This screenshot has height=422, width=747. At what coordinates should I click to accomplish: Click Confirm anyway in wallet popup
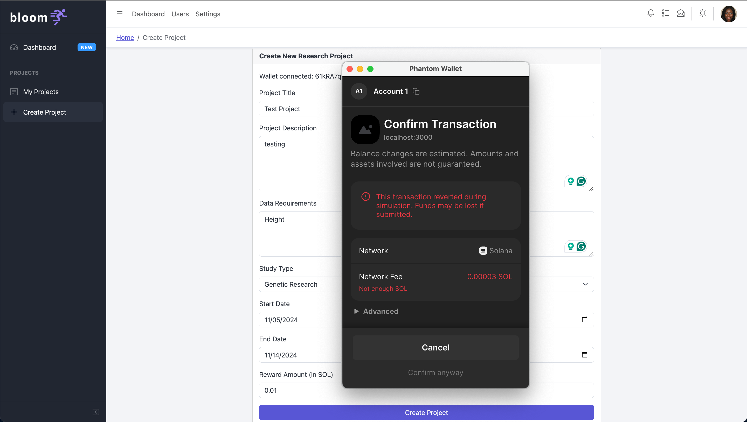point(435,372)
